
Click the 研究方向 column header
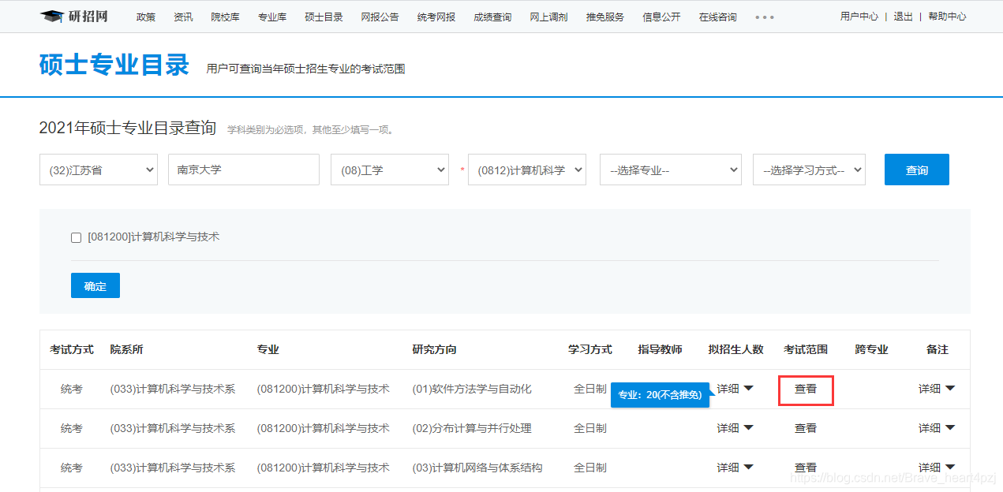point(434,349)
